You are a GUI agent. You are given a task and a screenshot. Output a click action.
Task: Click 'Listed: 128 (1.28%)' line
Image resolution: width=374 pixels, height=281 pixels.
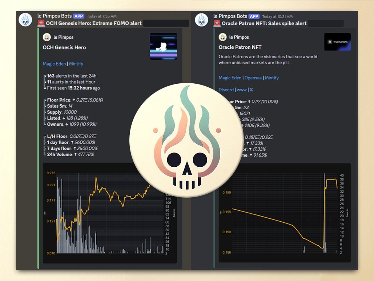tap(67, 118)
